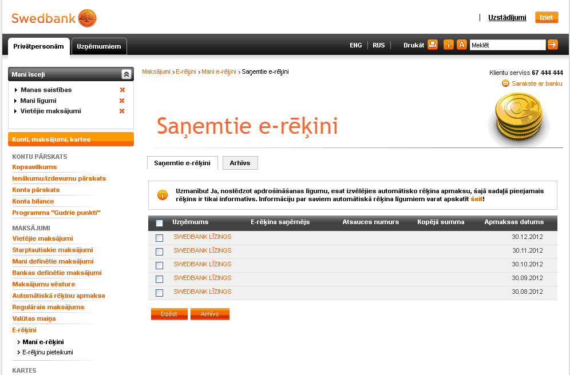The height and width of the screenshot is (375, 570).
Task: Open Mani e-rēķini submenu item
Action: (x=43, y=342)
